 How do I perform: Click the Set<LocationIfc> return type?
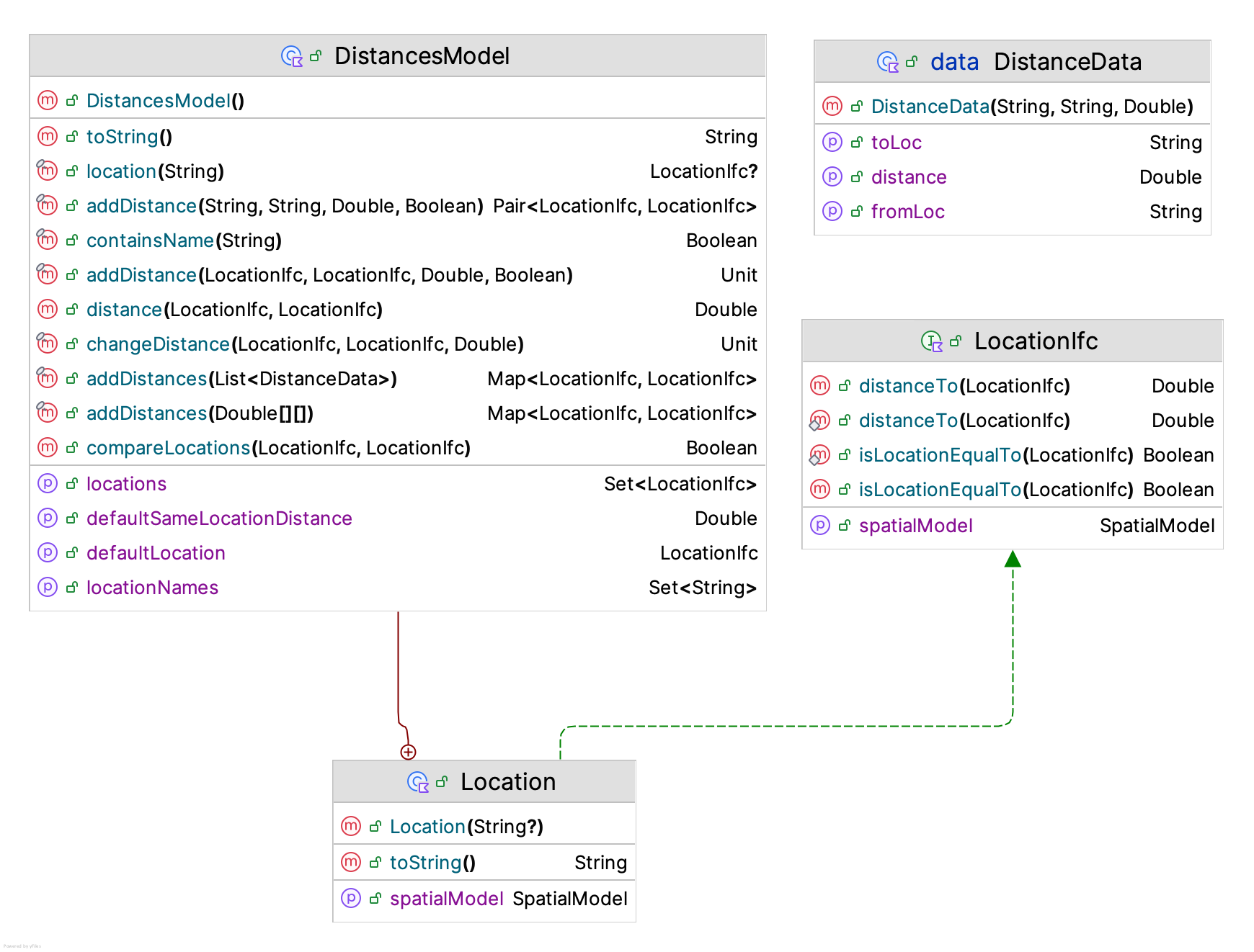click(x=680, y=484)
